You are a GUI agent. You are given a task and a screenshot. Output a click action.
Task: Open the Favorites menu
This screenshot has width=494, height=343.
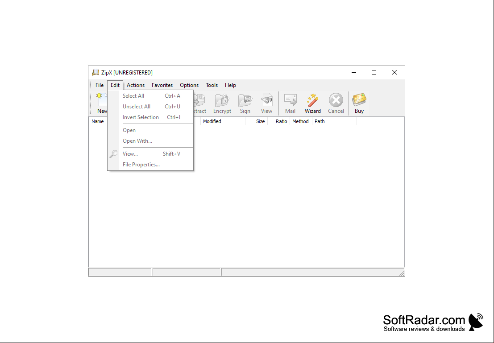coord(162,85)
